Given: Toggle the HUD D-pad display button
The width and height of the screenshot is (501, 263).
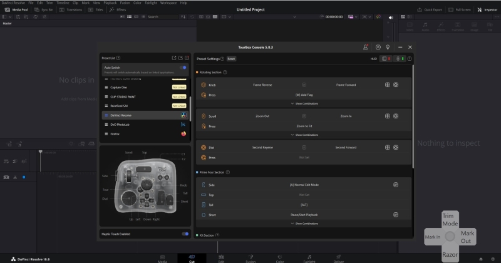Looking at the screenshot, I should (400, 59).
